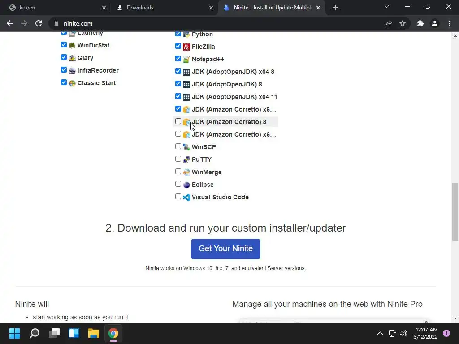
Task: Open taskbar Search
Action: (35, 333)
